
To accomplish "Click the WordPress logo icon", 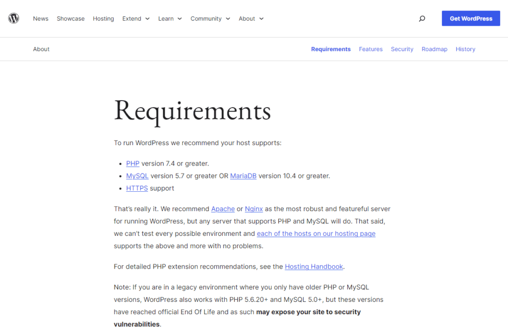I will [13, 18].
